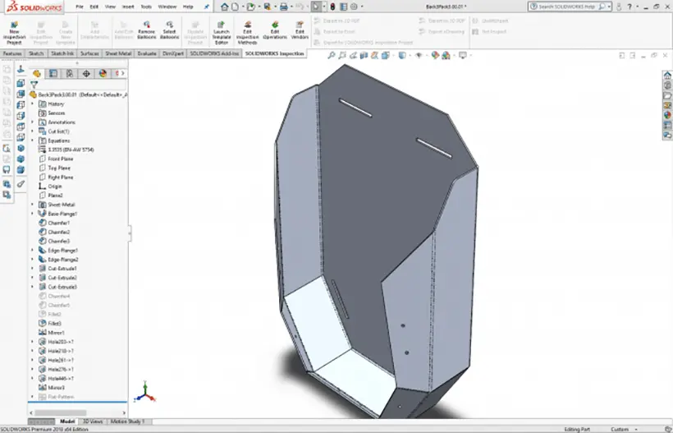This screenshot has height=433, width=673.
Task: Open the Tools menu
Action: pos(146,7)
